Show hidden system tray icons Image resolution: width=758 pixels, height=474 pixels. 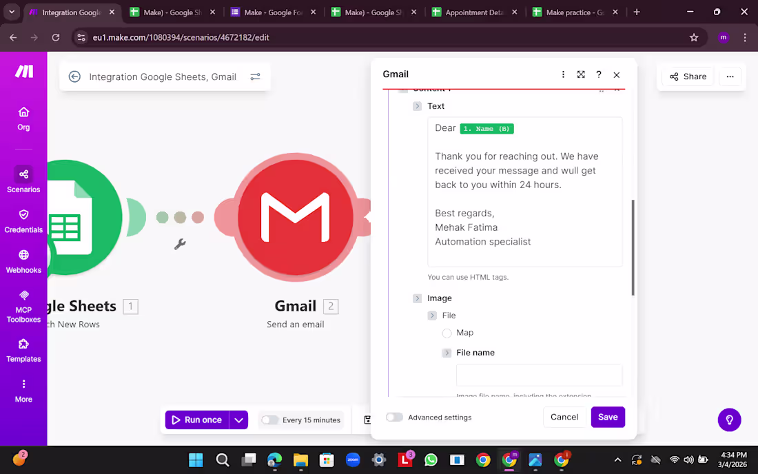617,460
